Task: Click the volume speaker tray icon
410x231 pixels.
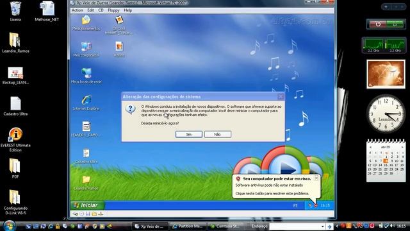Action: click(392, 226)
